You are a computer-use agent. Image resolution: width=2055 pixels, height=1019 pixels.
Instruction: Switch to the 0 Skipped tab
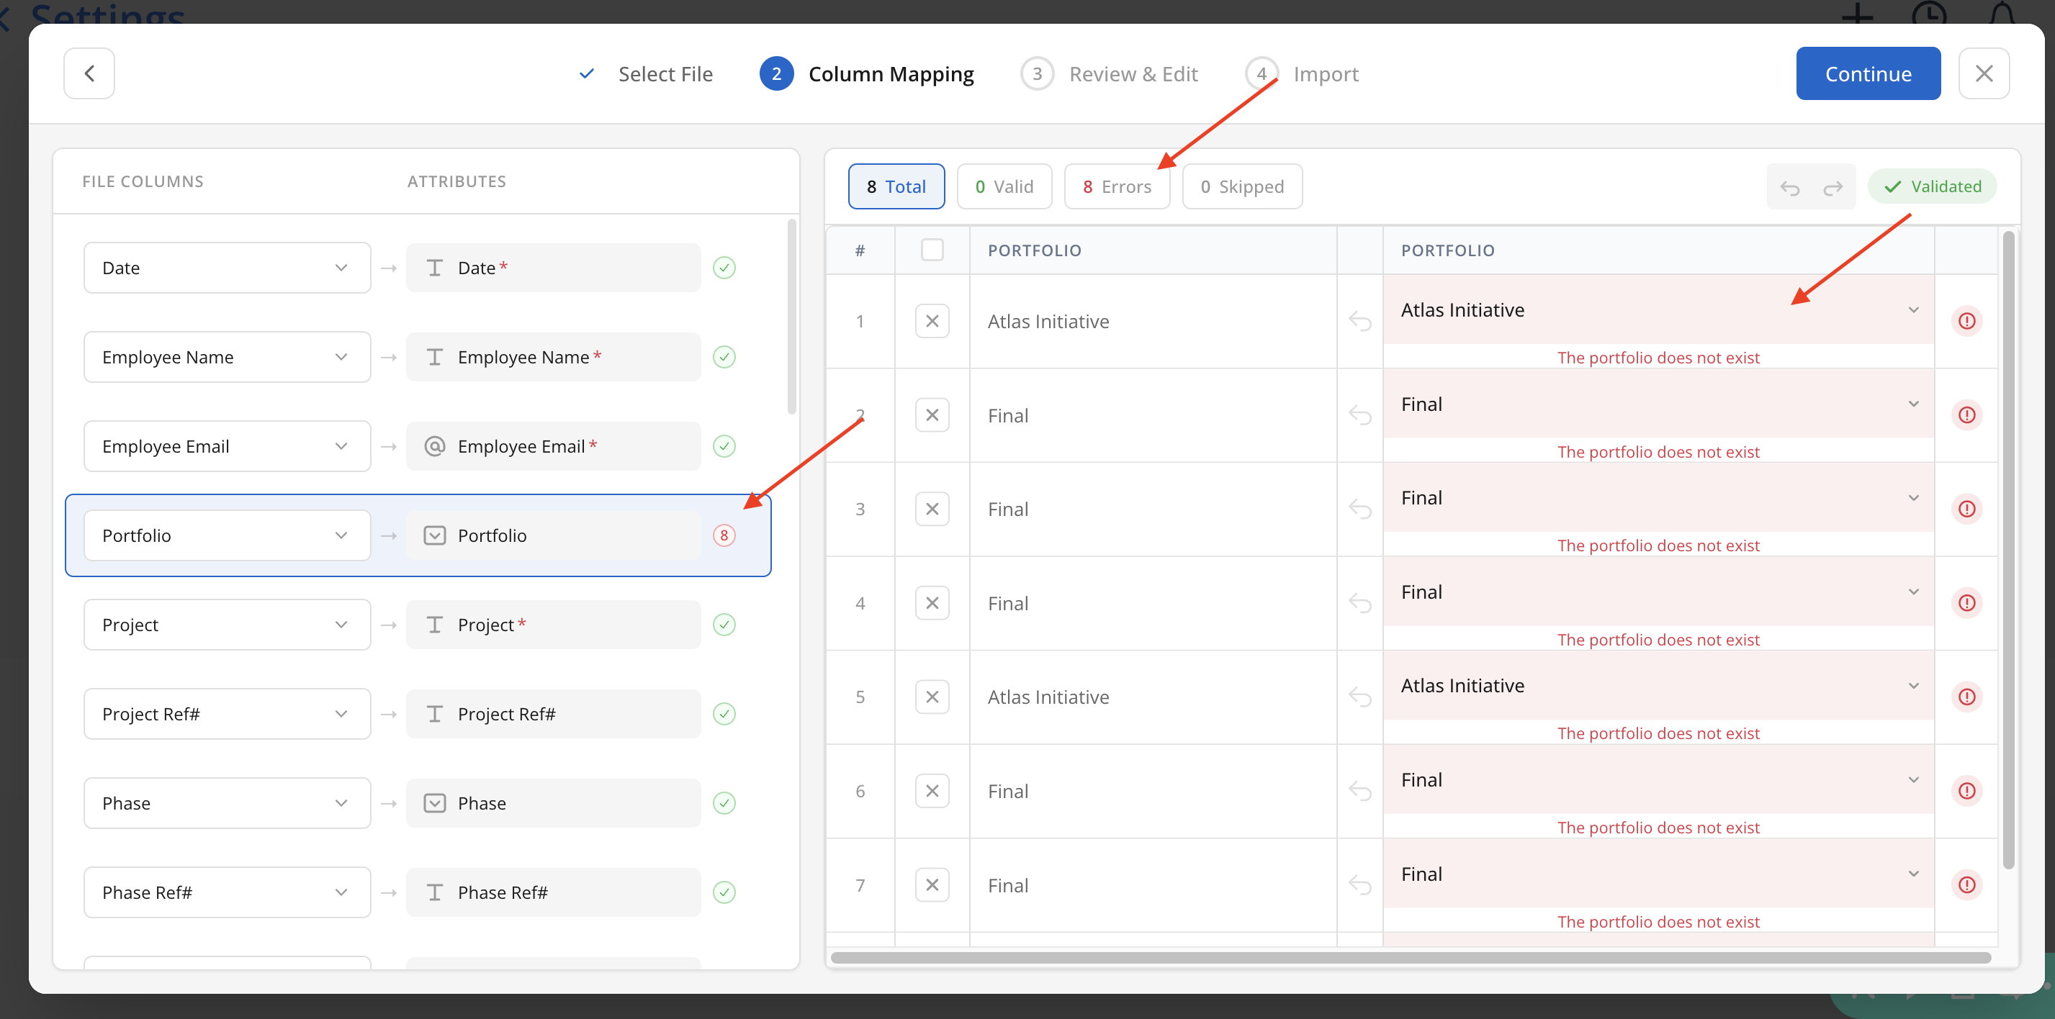1241,186
